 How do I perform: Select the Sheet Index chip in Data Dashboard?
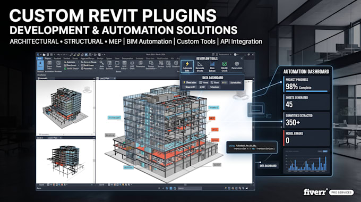point(190,82)
